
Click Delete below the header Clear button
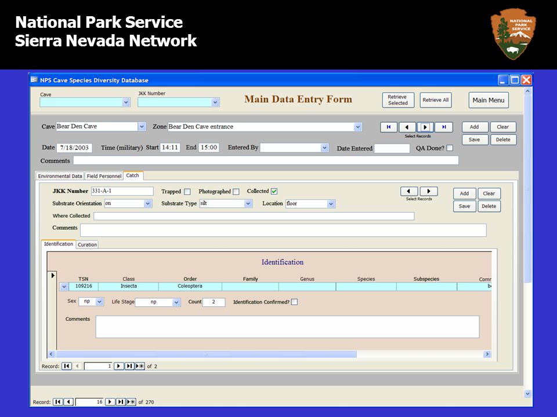(x=503, y=140)
